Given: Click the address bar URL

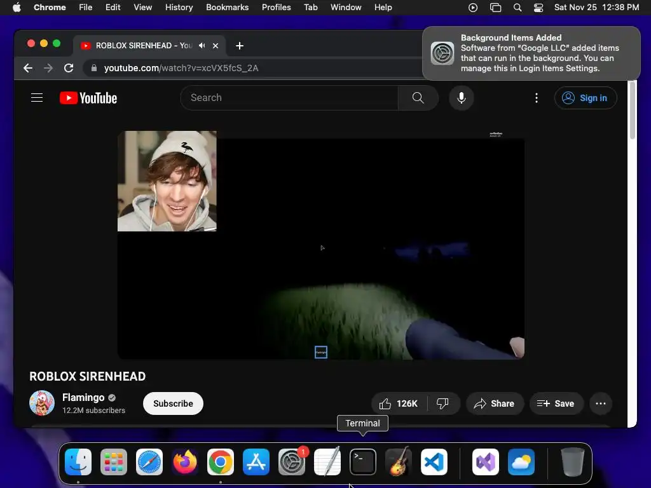Looking at the screenshot, I should click(181, 68).
